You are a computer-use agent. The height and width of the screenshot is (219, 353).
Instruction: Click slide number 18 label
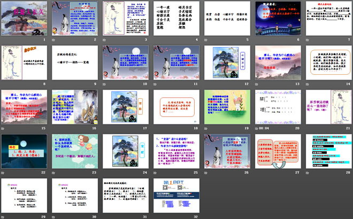[x=196, y=128]
